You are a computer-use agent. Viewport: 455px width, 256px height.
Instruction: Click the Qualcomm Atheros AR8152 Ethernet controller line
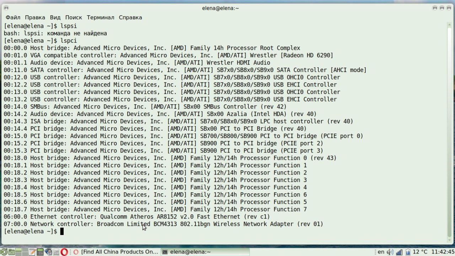pyautogui.click(x=137, y=216)
